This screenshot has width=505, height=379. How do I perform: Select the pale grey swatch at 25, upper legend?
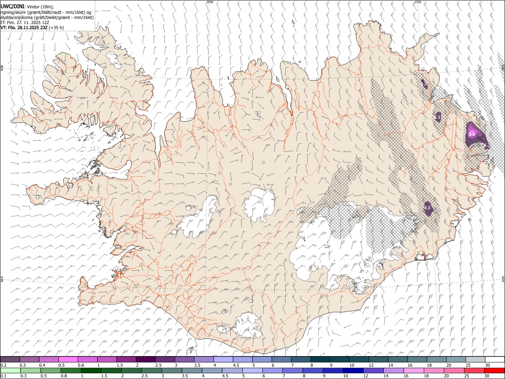pos(475,359)
